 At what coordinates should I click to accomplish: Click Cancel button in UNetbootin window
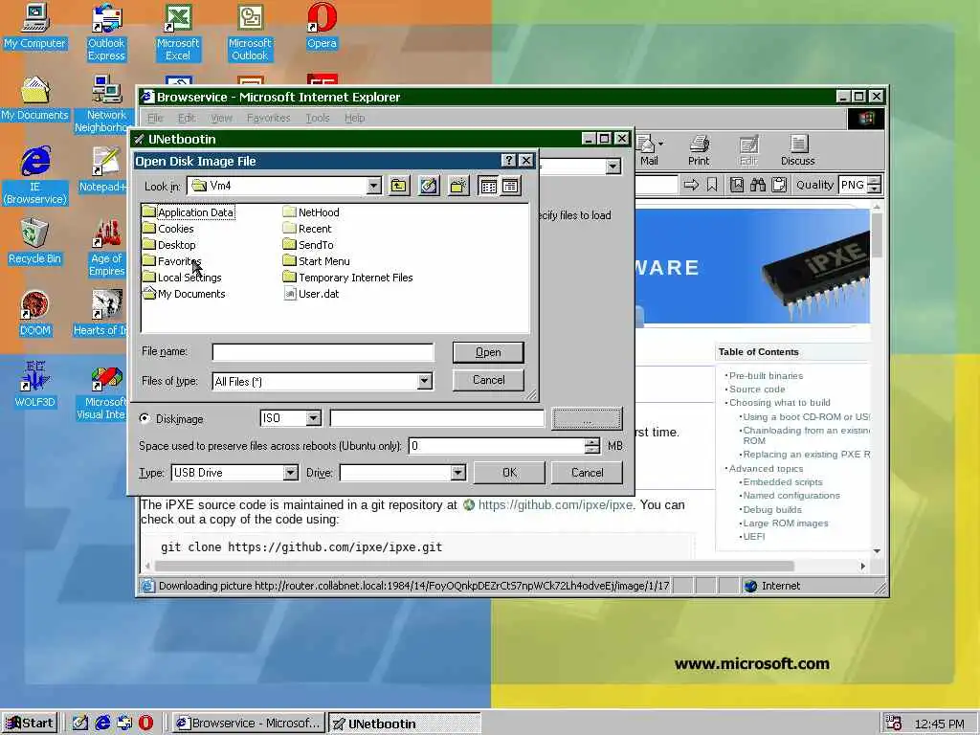[587, 473]
